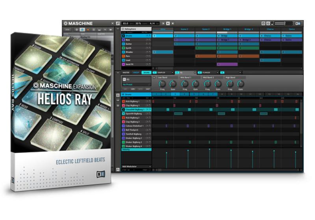
Task: Select the Synth group icon
Action: (x=124, y=48)
